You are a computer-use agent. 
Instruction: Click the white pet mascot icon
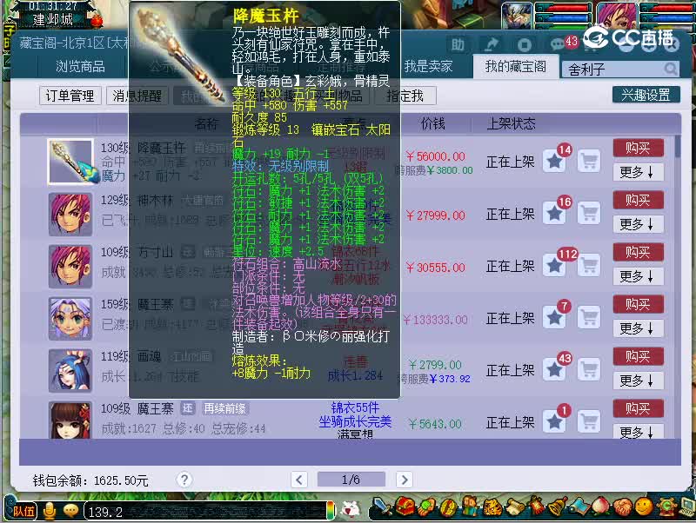pos(351,511)
